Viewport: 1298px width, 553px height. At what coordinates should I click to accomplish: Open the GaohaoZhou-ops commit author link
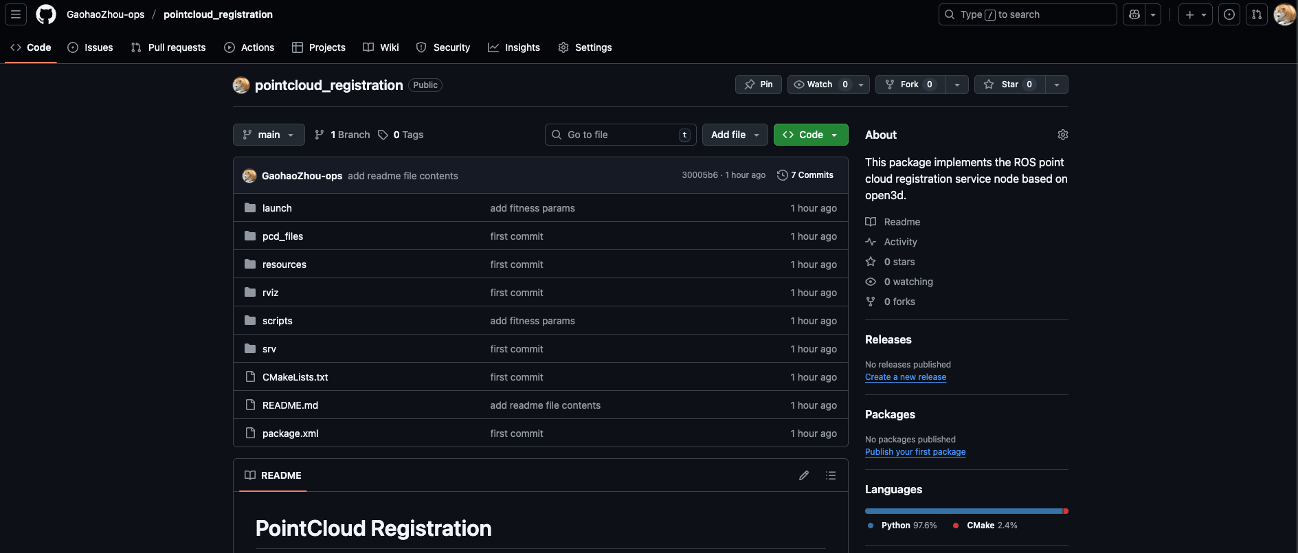[302, 176]
